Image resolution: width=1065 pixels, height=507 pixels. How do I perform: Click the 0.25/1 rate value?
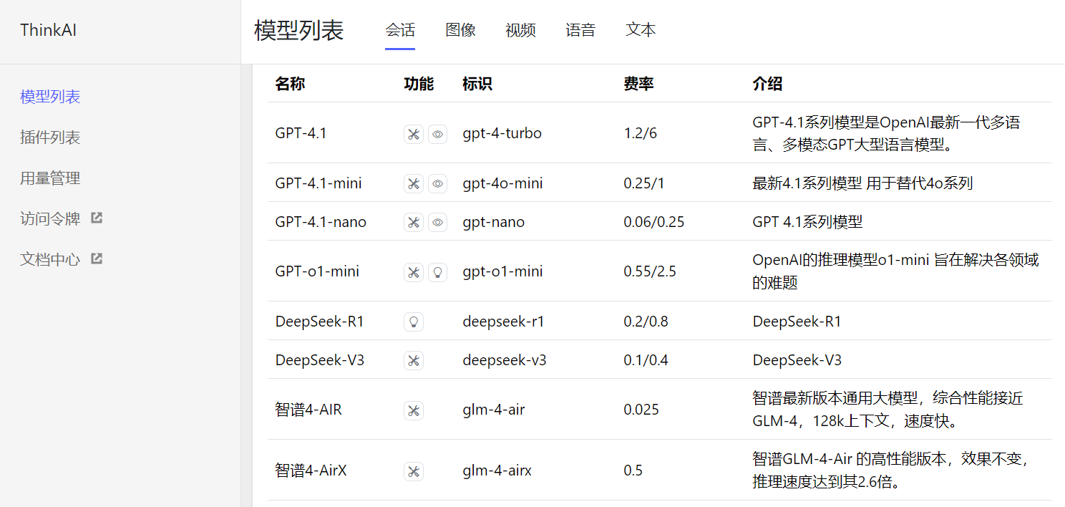(x=644, y=183)
